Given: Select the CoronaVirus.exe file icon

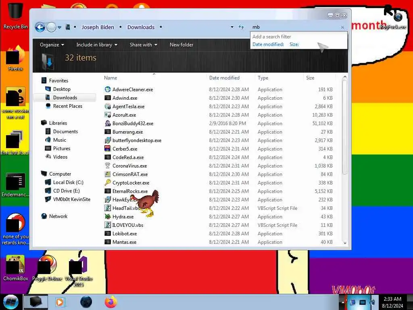Looking at the screenshot, I should pyautogui.click(x=107, y=166).
